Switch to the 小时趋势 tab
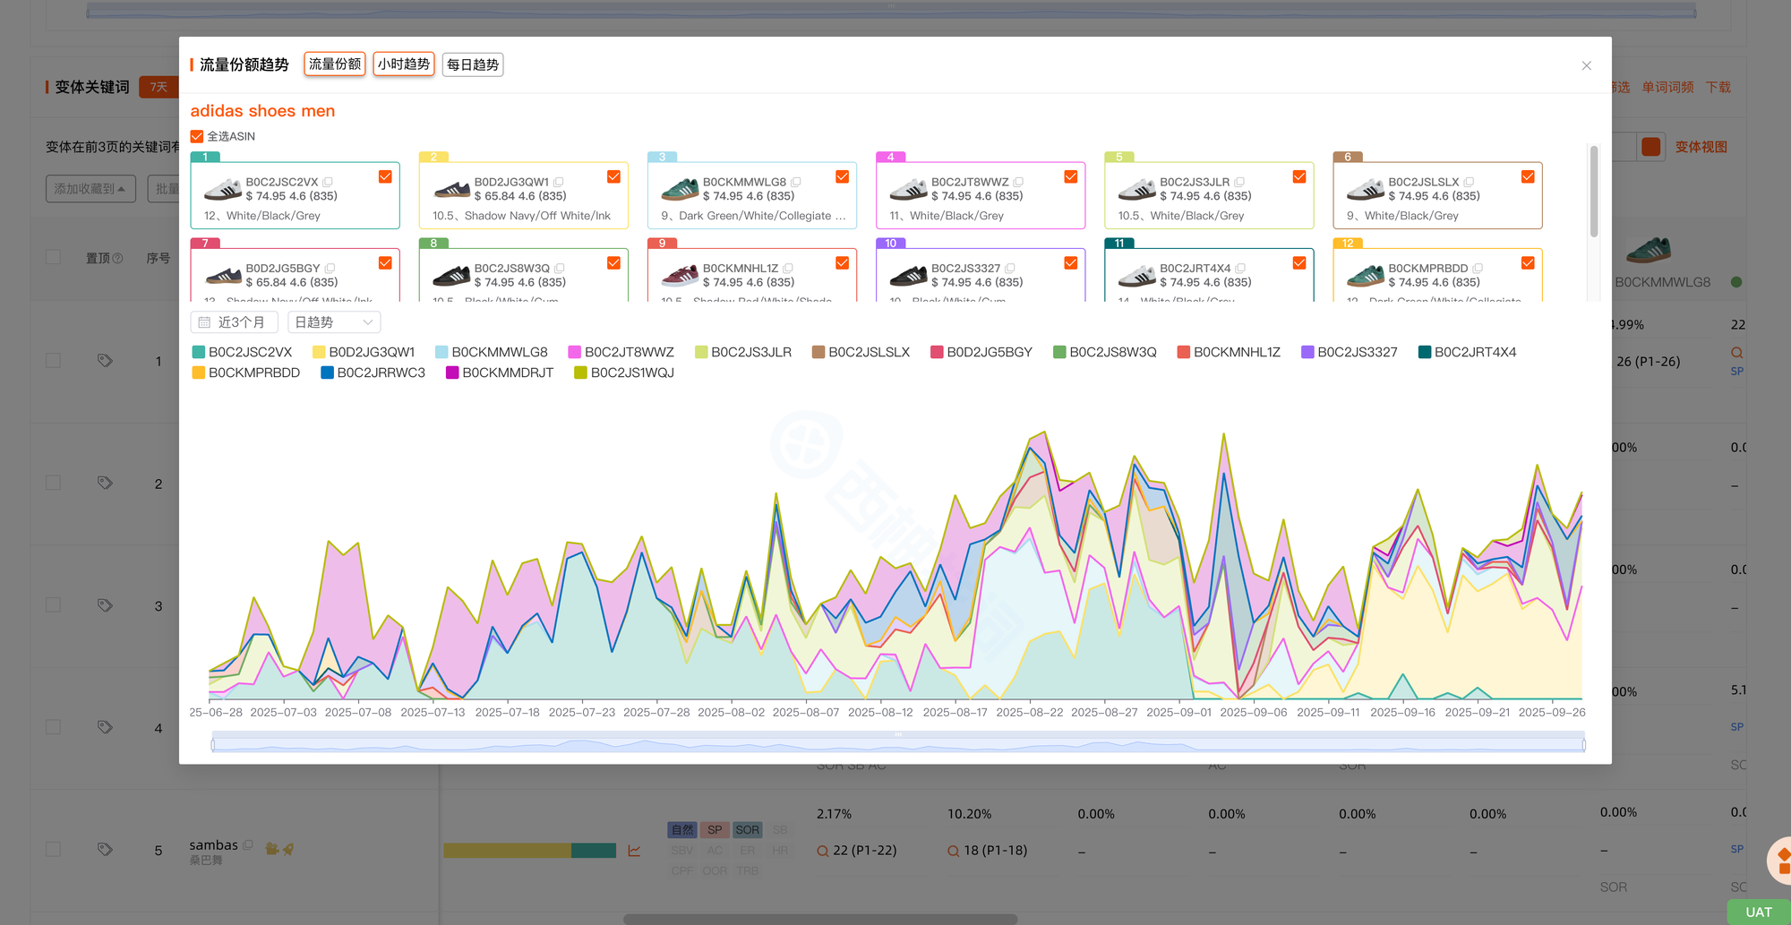This screenshot has width=1791, height=925. tap(403, 64)
